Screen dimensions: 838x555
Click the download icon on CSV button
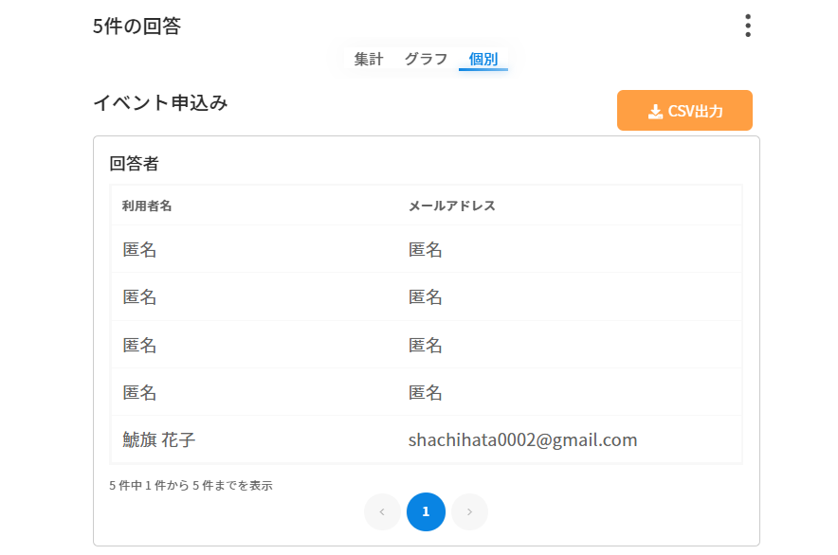coord(655,111)
